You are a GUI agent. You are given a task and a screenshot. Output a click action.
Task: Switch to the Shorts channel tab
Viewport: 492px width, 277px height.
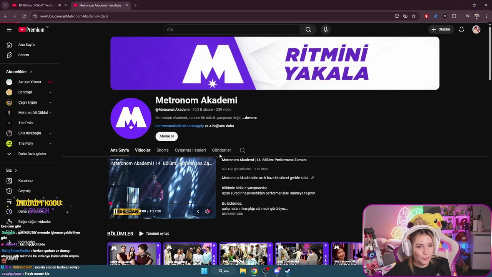coord(163,150)
